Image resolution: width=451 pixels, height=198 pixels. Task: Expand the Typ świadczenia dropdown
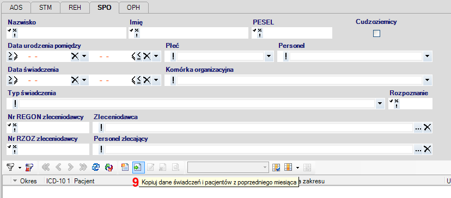(x=380, y=103)
